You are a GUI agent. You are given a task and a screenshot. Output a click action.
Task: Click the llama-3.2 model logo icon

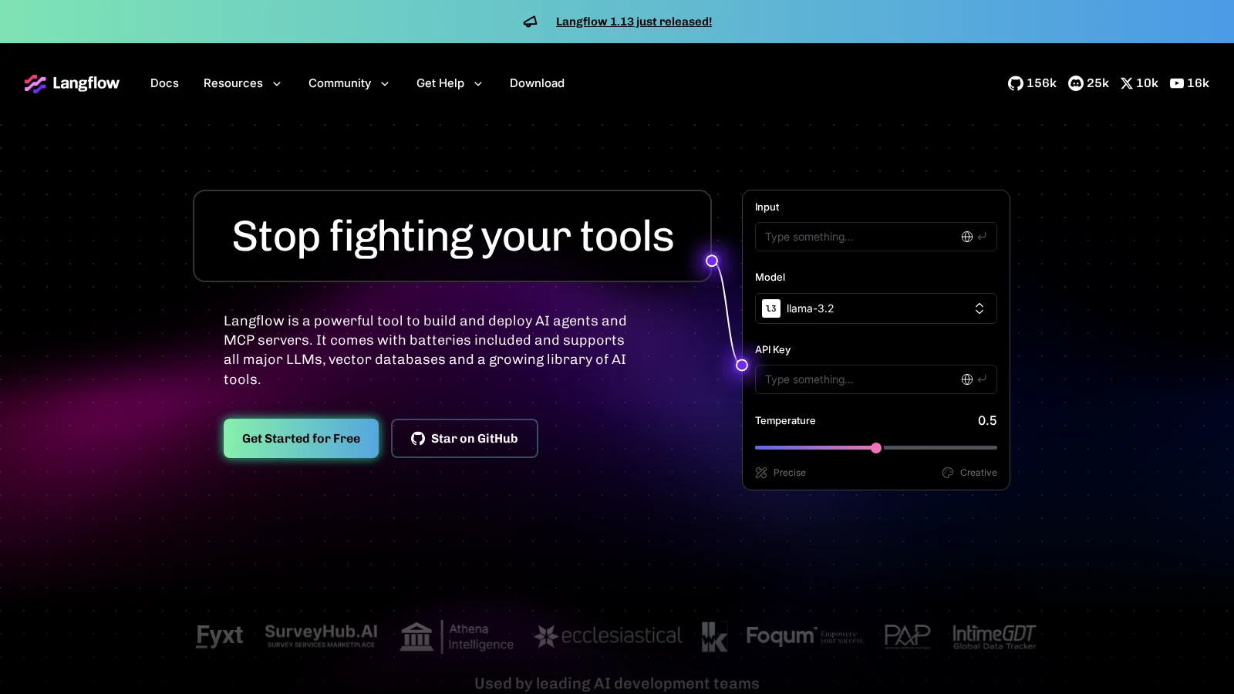tap(771, 308)
